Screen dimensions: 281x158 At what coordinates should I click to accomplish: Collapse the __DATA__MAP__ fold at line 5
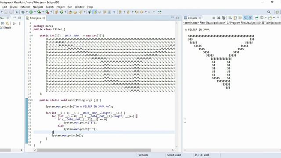coord(32,36)
